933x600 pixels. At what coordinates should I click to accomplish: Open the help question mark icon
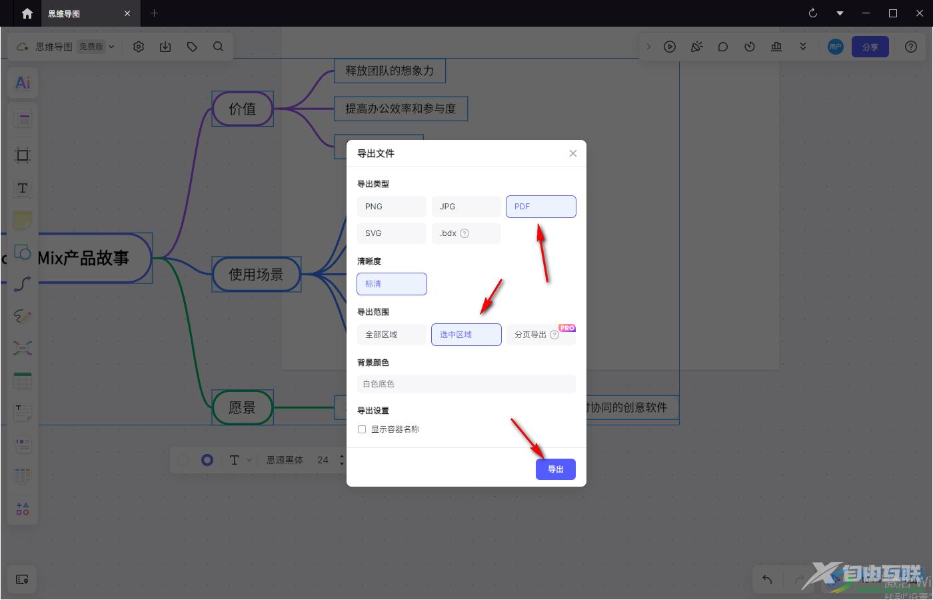point(911,47)
